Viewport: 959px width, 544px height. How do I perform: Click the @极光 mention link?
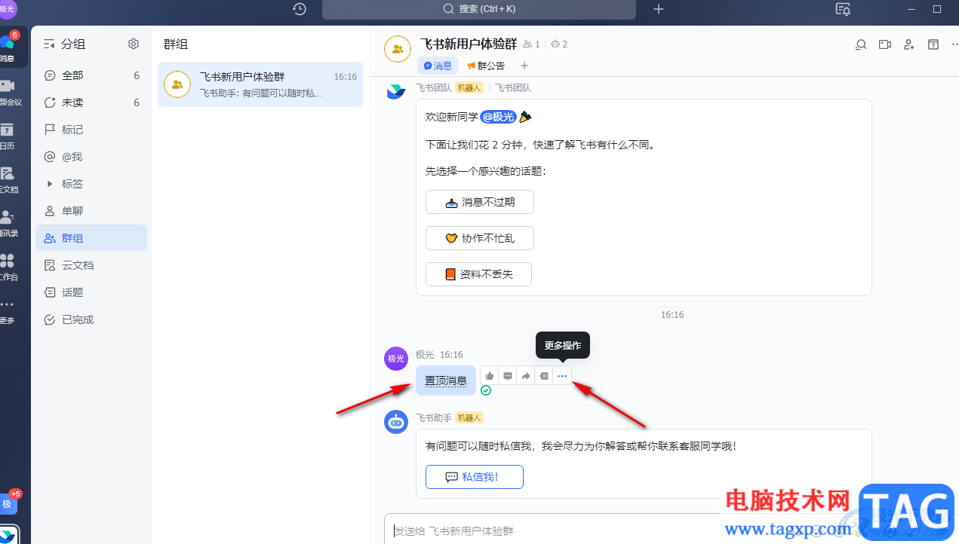(498, 117)
